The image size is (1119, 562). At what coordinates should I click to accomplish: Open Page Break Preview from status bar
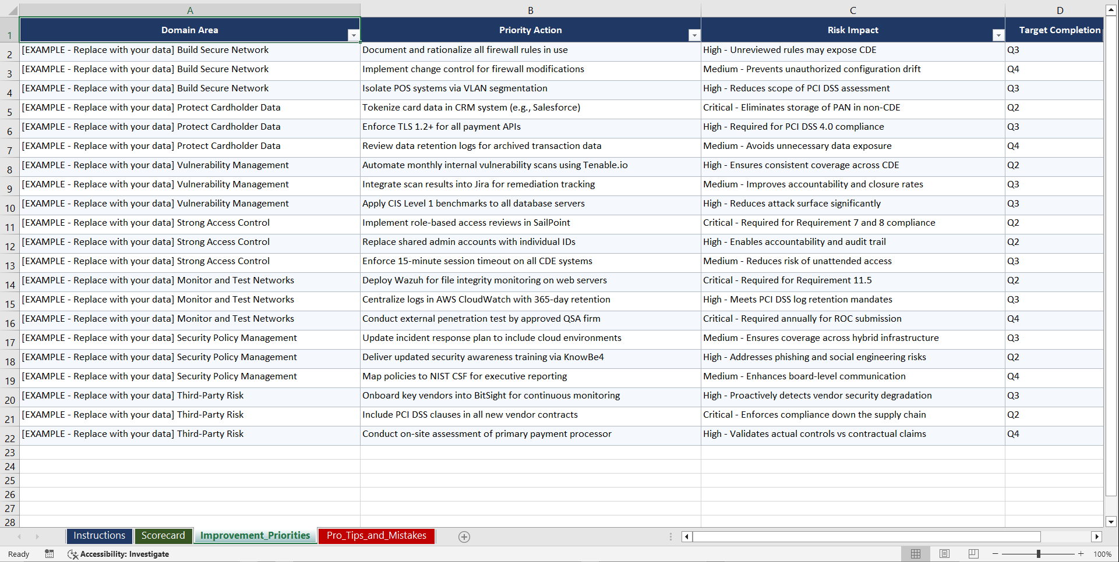click(x=973, y=554)
